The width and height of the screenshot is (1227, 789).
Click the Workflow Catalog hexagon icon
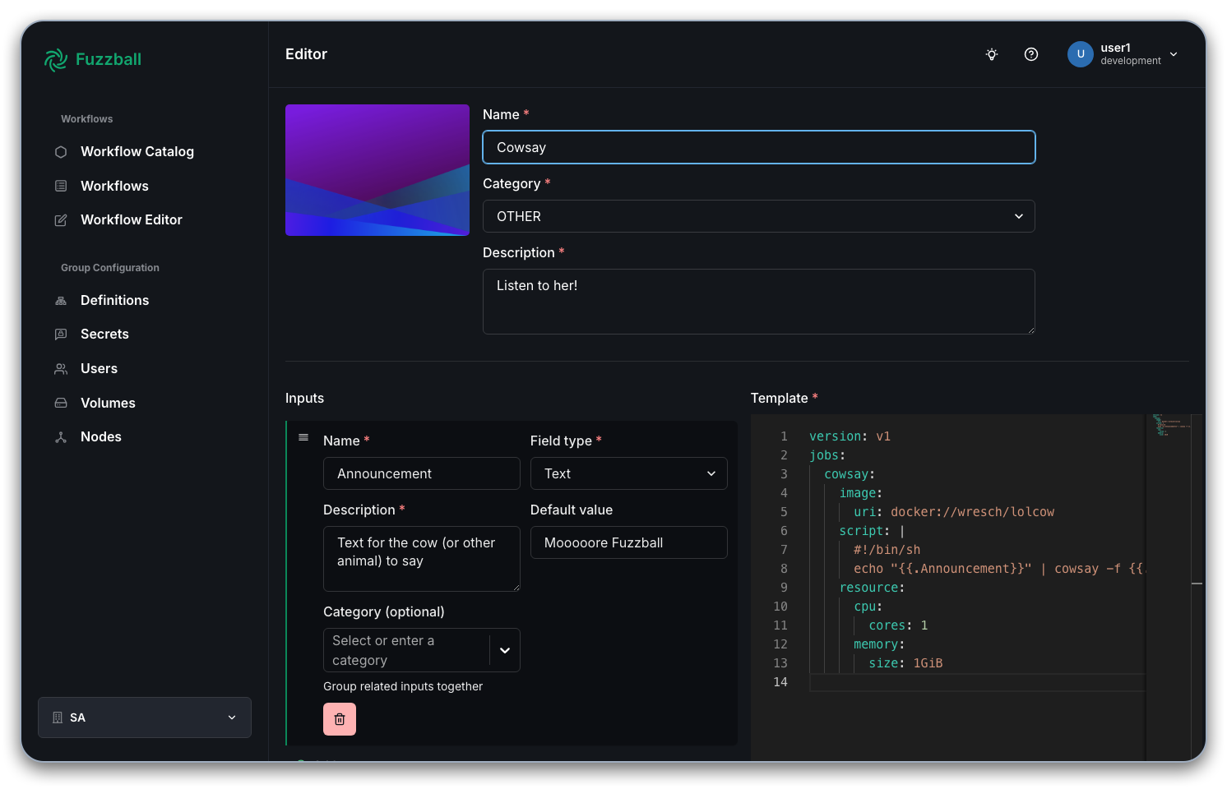(x=61, y=152)
